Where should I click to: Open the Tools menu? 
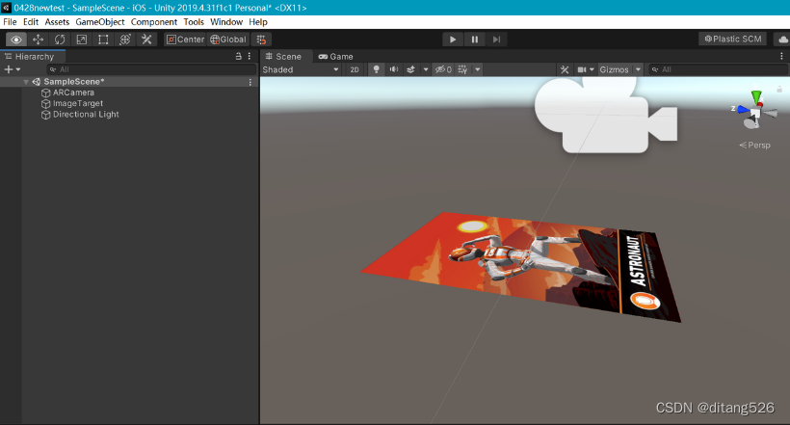194,21
